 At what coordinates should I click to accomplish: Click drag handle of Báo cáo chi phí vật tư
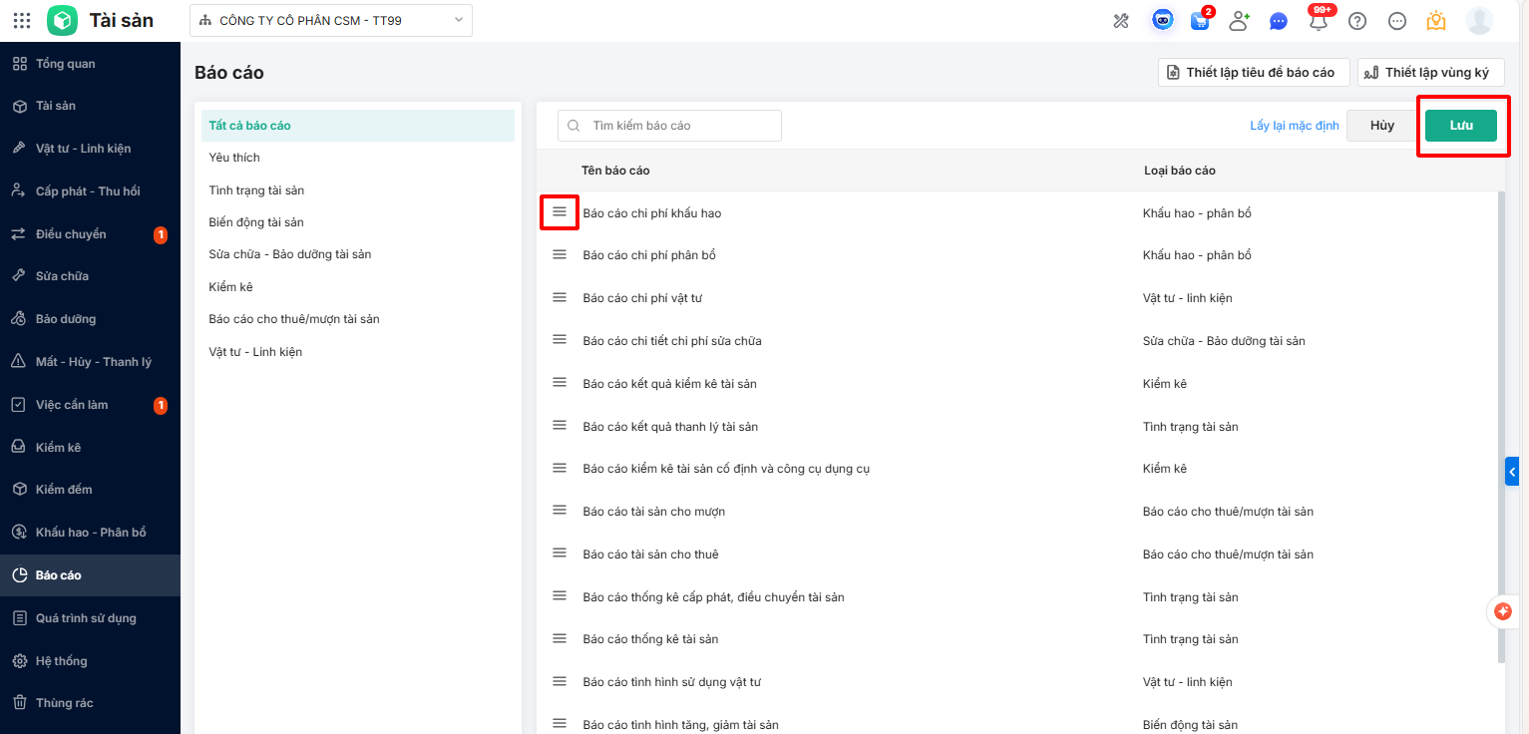[x=560, y=298]
